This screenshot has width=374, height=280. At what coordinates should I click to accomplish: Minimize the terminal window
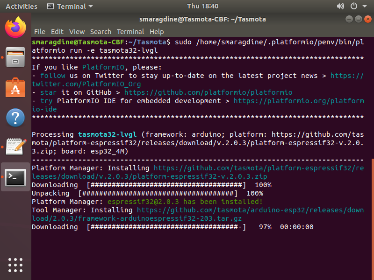point(349,19)
